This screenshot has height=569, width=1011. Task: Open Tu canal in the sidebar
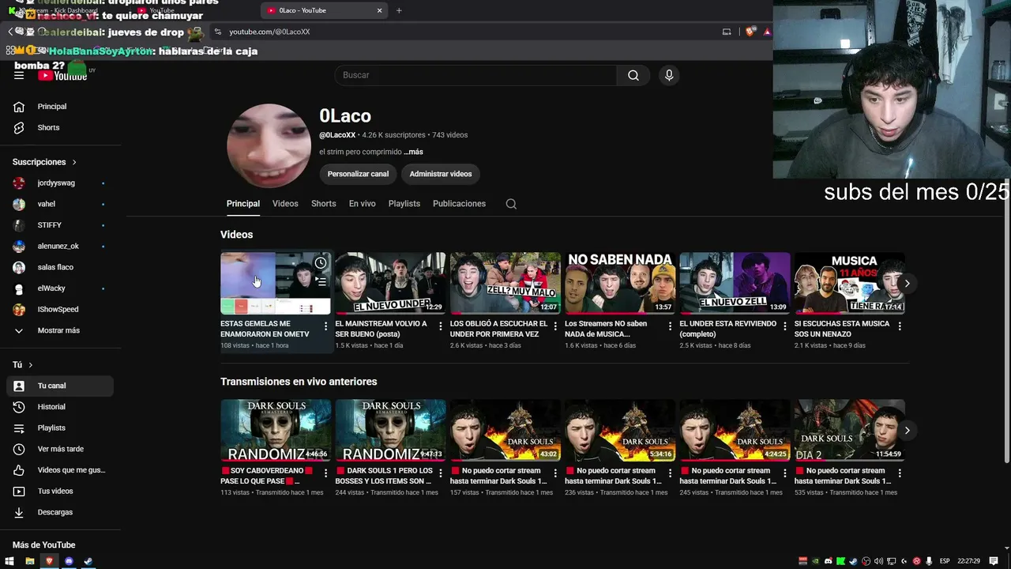pyautogui.click(x=60, y=386)
